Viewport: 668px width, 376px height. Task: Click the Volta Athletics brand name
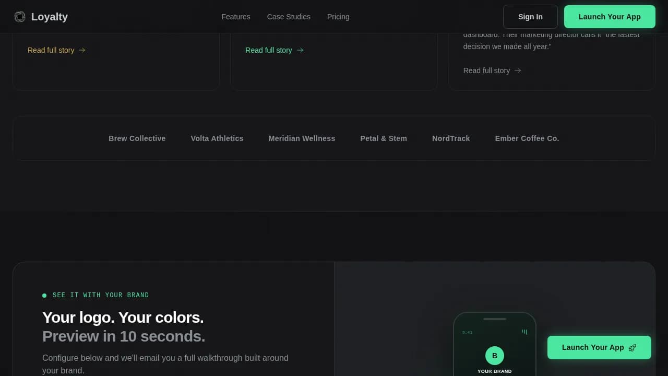pos(217,138)
